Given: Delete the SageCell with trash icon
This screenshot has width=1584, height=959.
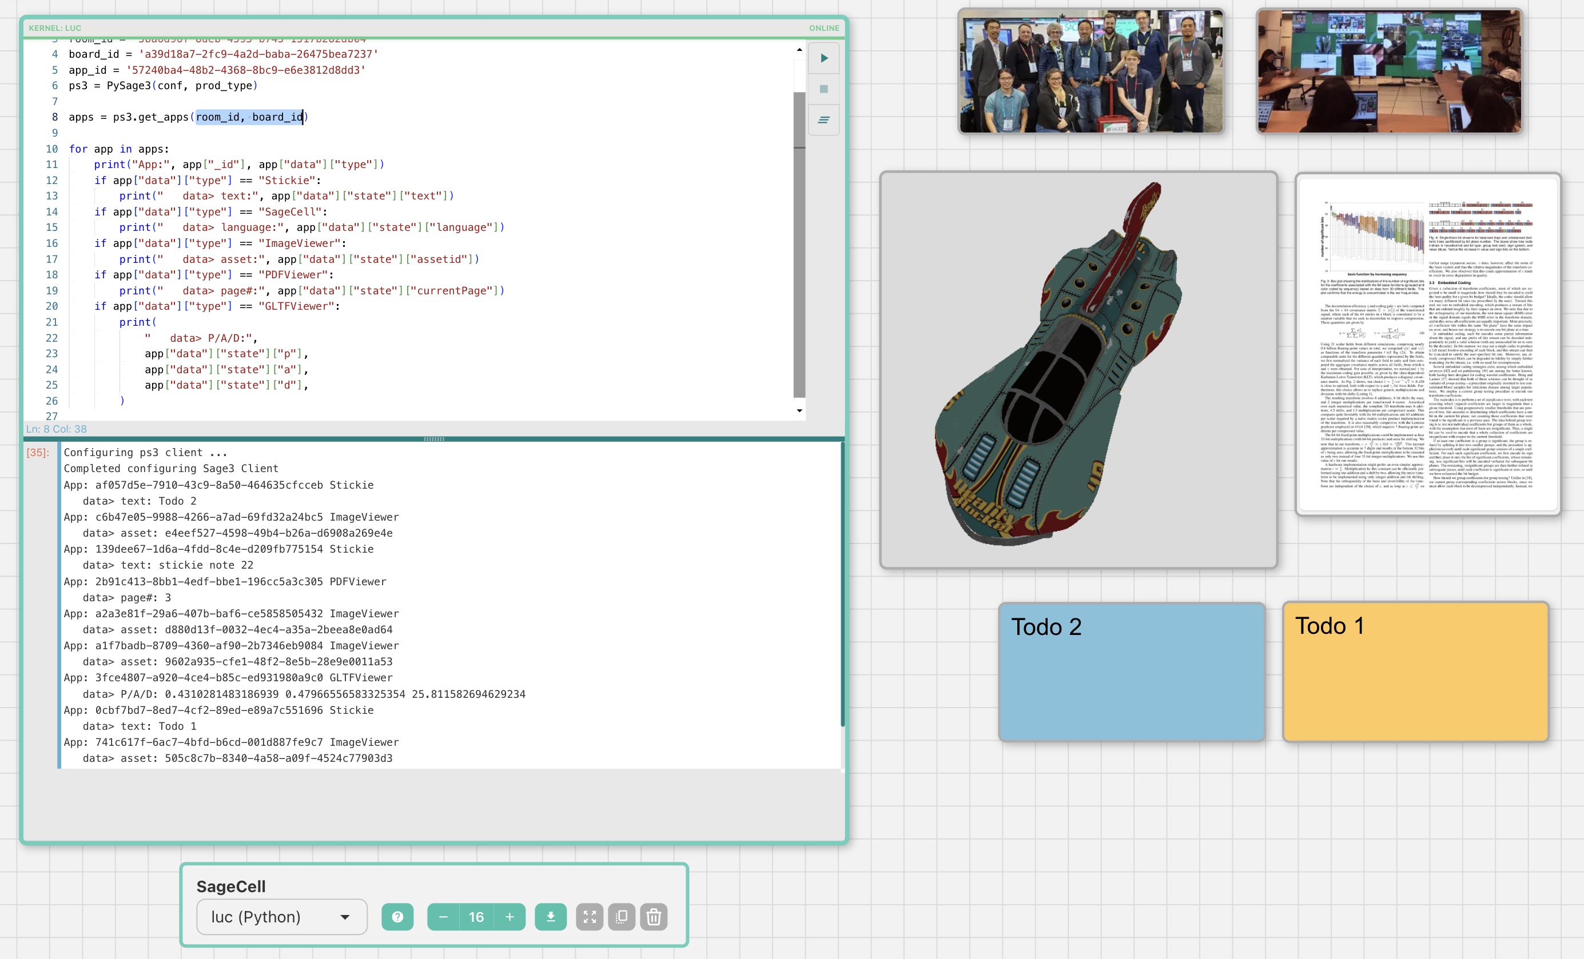Looking at the screenshot, I should pyautogui.click(x=654, y=917).
